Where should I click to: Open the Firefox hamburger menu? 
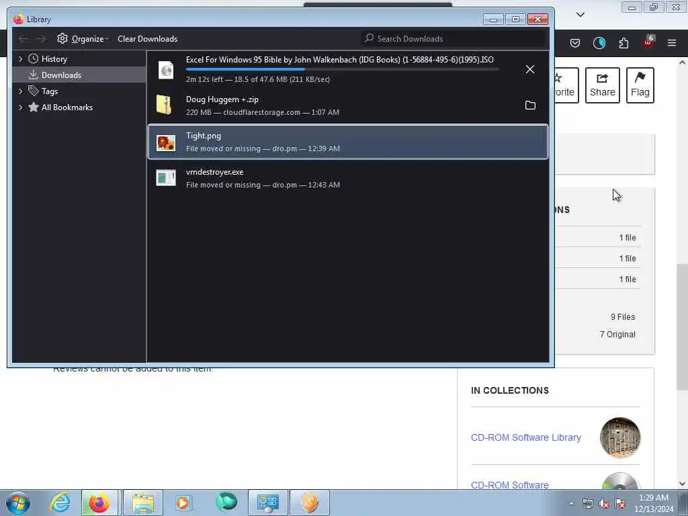click(672, 43)
